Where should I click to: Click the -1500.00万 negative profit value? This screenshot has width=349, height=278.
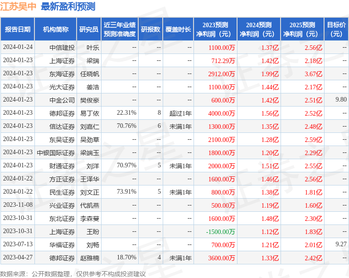(x=220, y=231)
